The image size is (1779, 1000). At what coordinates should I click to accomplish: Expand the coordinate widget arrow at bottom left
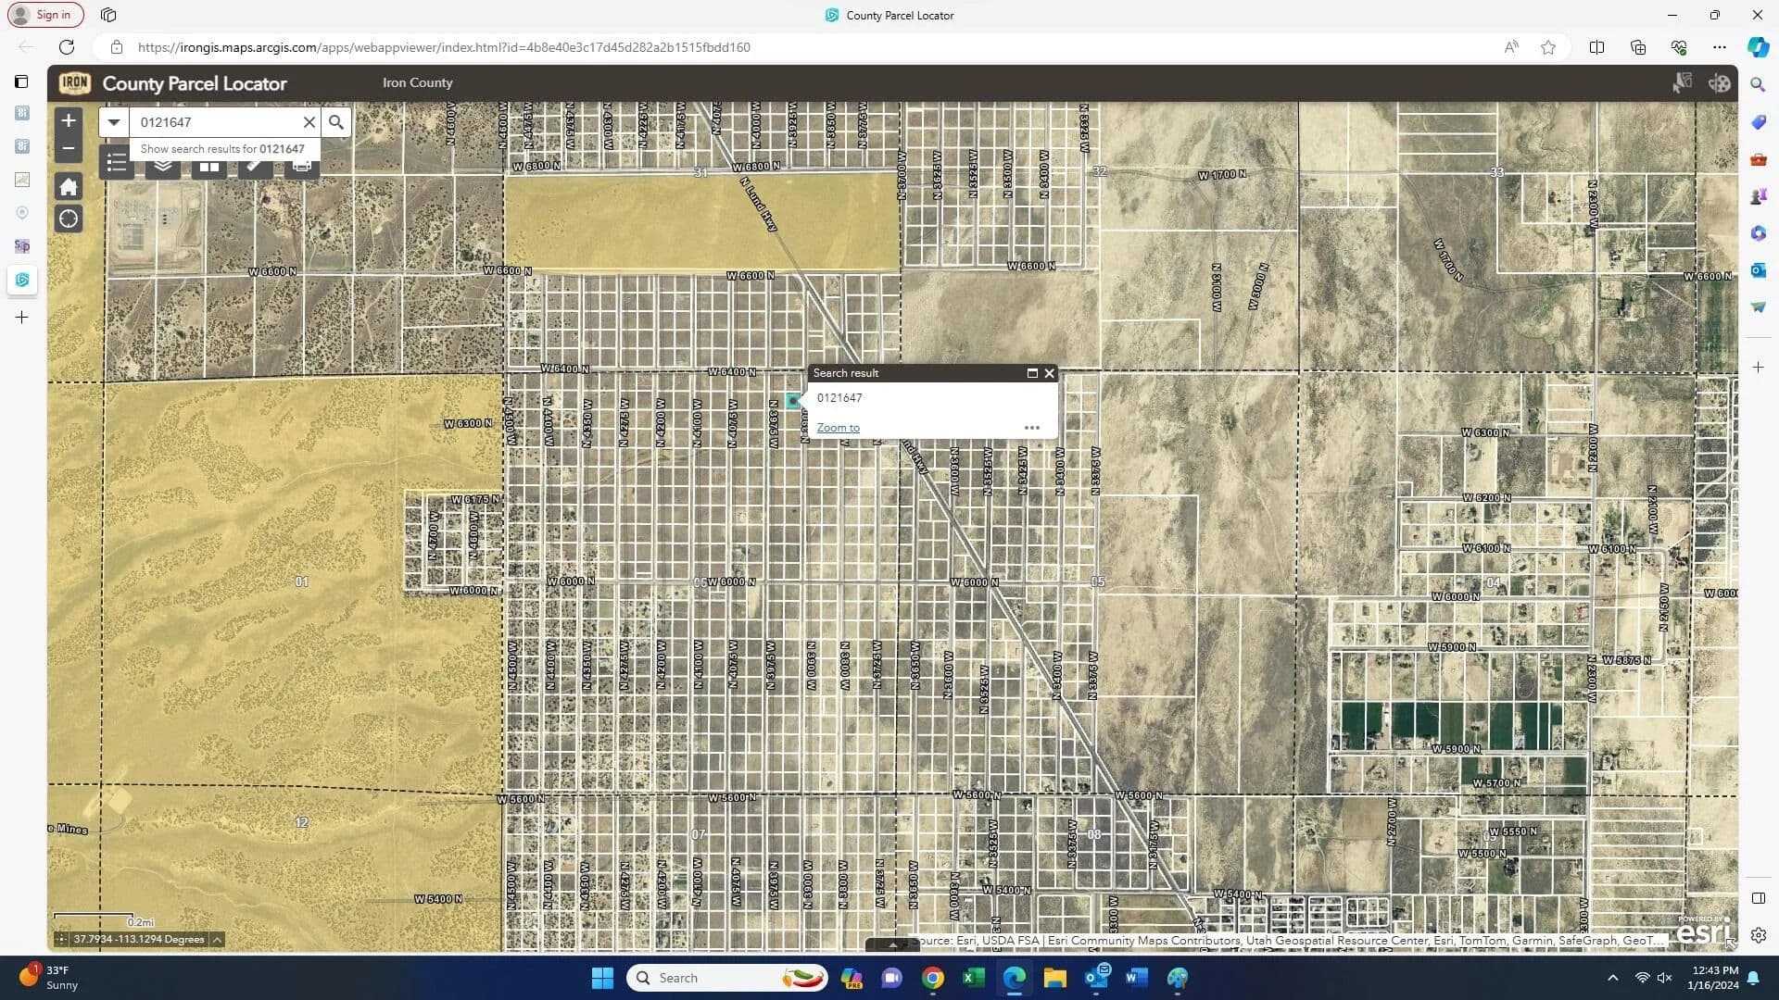217,939
